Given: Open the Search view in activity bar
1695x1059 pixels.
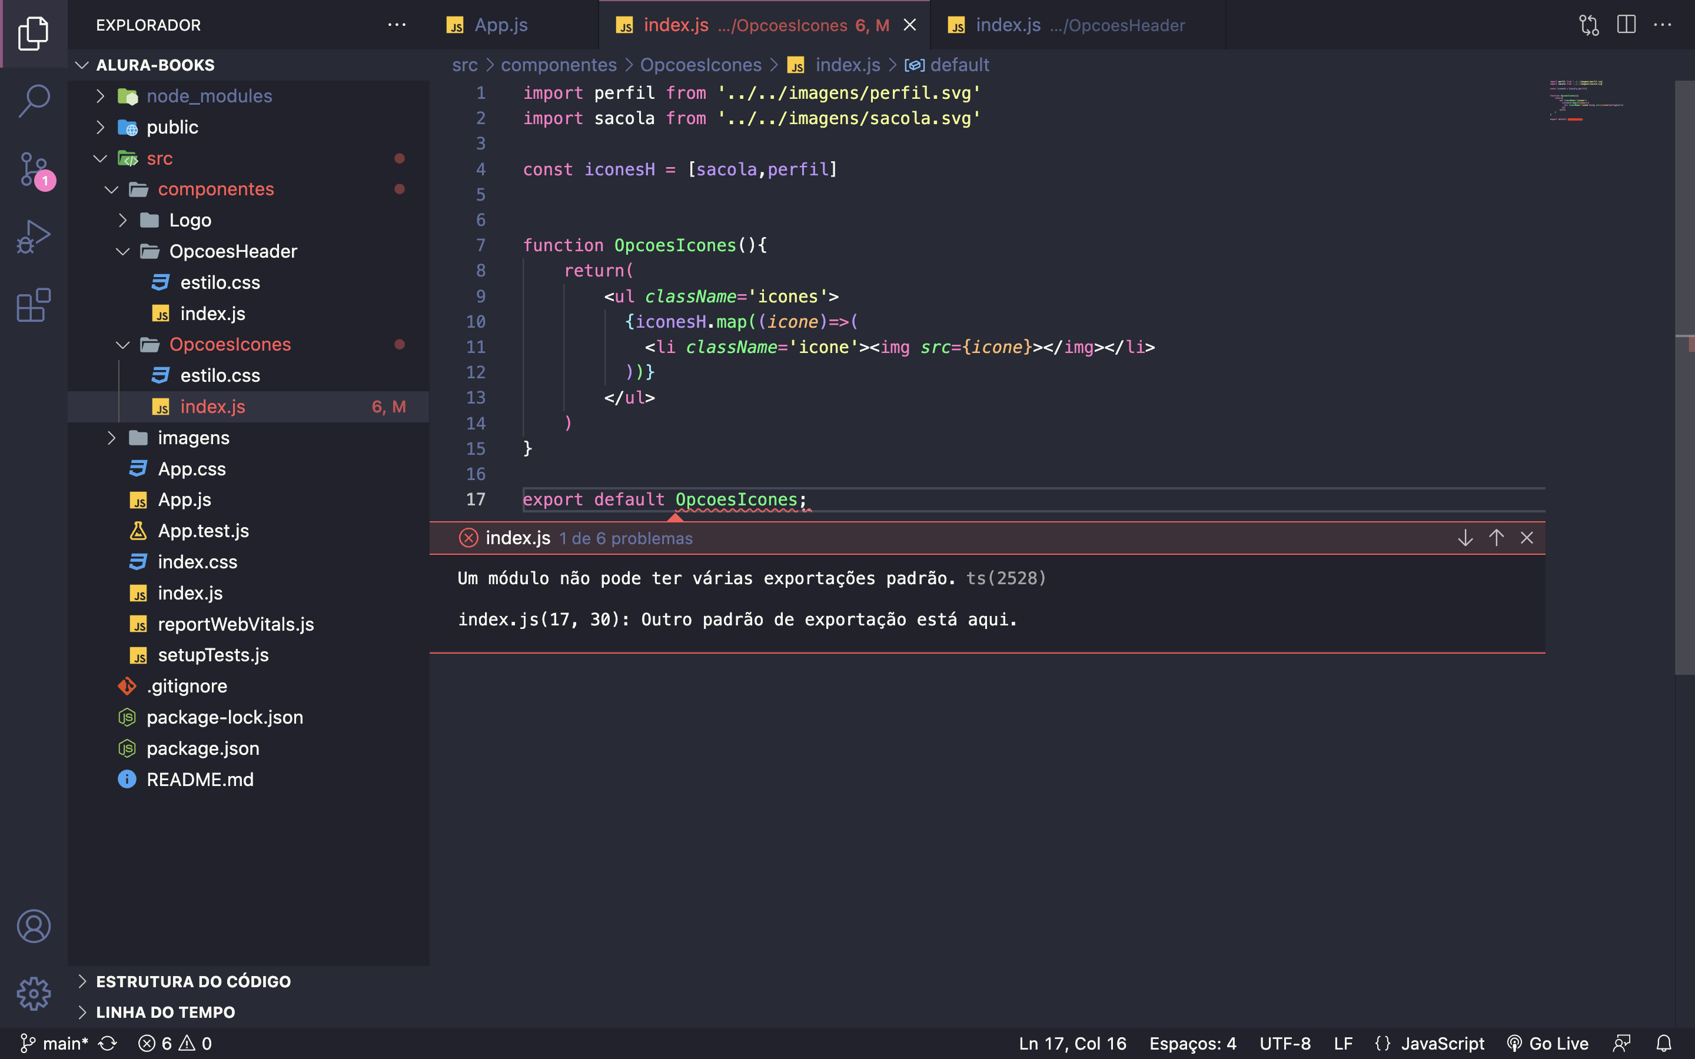Looking at the screenshot, I should 34,101.
